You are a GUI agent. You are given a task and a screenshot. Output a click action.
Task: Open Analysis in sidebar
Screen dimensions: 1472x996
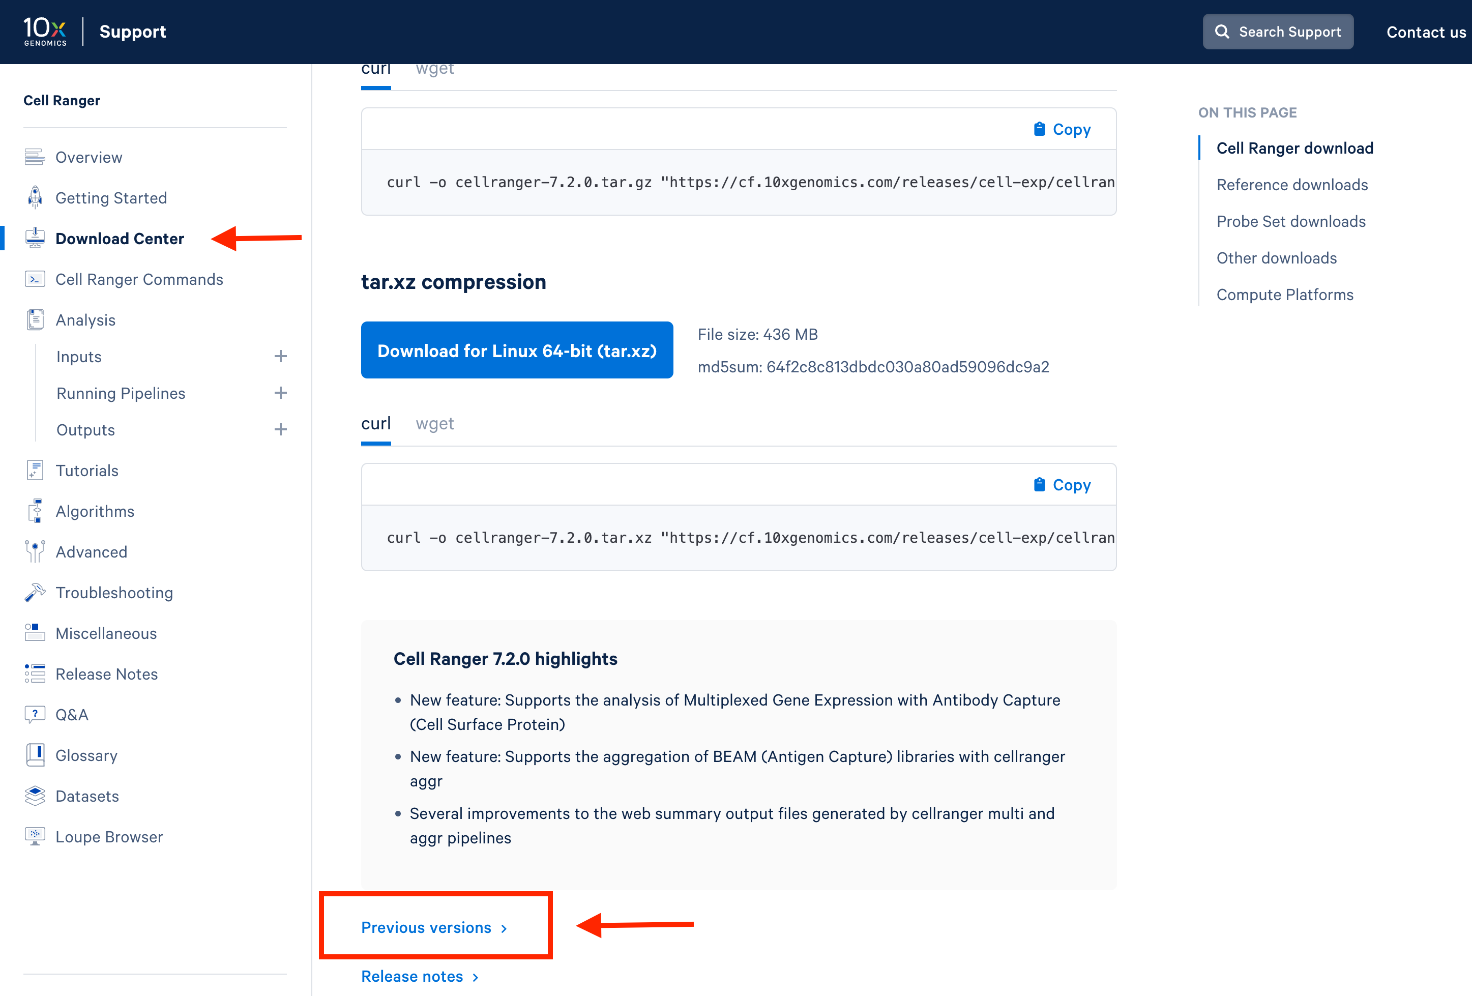click(85, 320)
